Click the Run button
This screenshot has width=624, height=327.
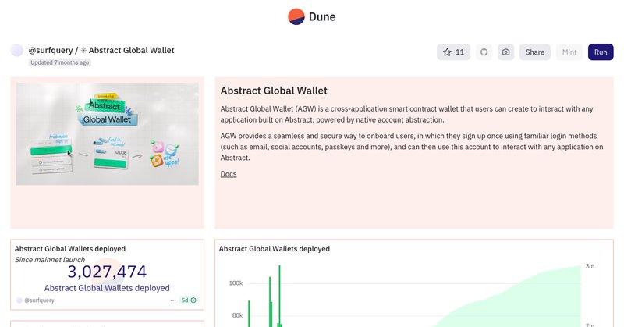[601, 52]
